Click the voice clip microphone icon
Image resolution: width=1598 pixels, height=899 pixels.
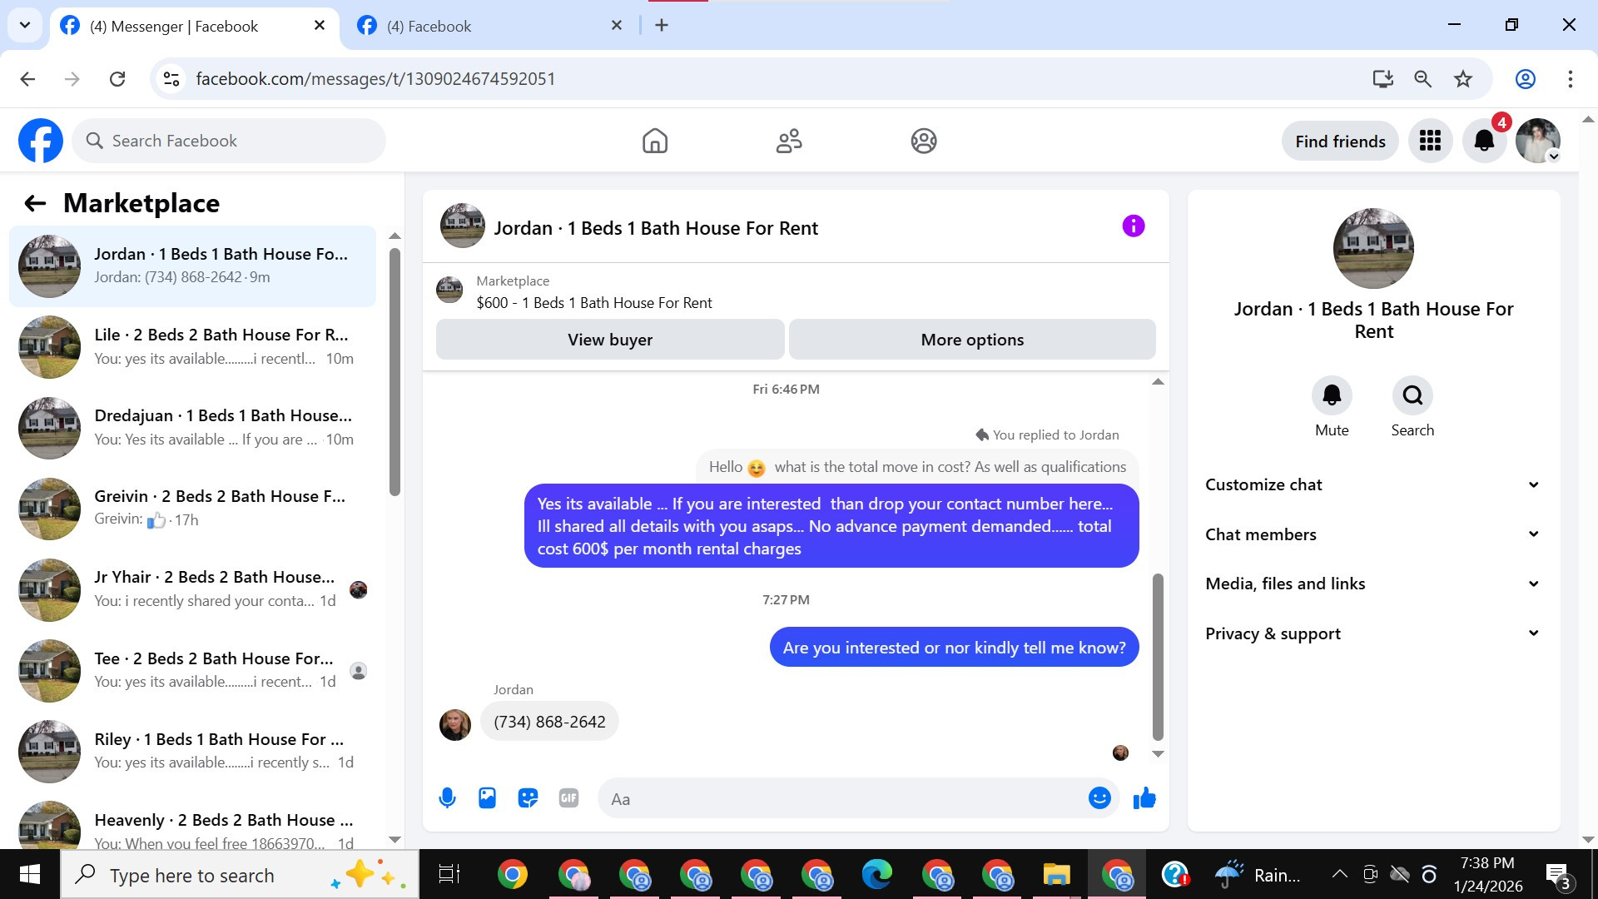pos(447,798)
